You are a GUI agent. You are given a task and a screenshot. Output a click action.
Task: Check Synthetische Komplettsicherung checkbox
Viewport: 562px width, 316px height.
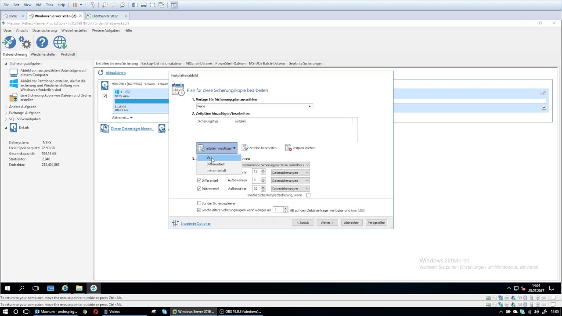tap(308, 195)
